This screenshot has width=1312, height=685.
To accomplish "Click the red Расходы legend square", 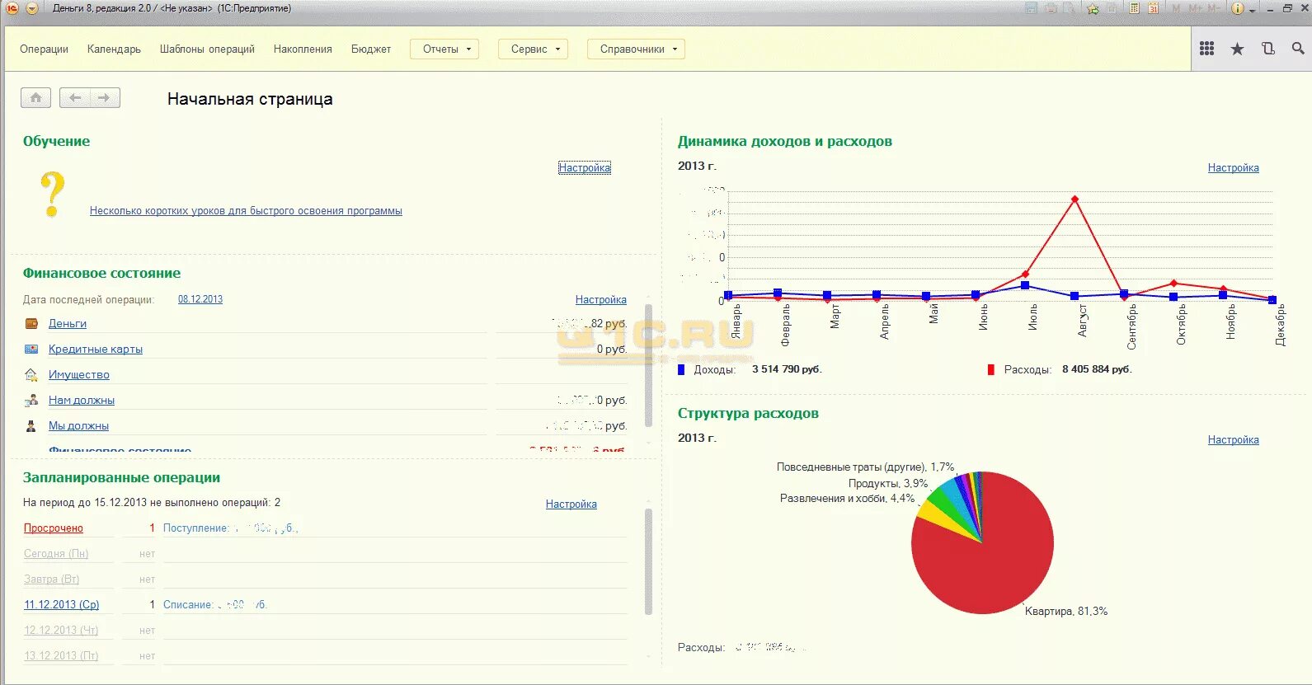I will tap(991, 369).
